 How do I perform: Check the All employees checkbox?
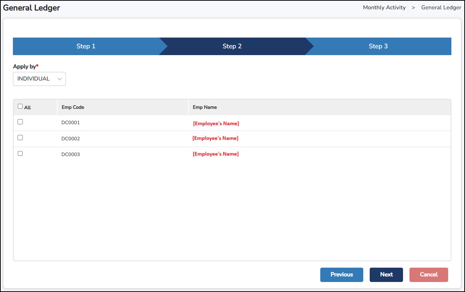pos(20,106)
